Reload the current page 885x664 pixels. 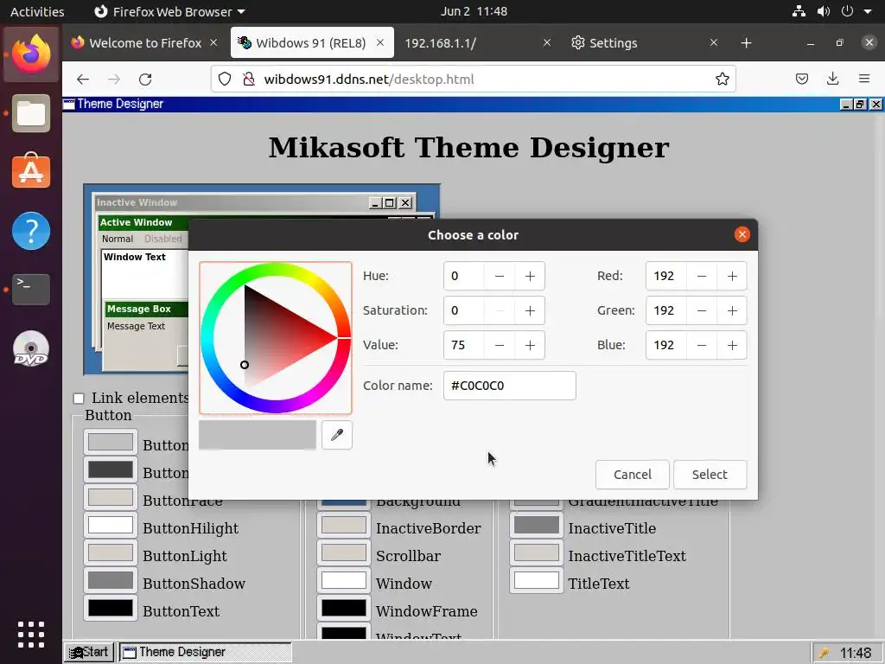[x=145, y=79]
